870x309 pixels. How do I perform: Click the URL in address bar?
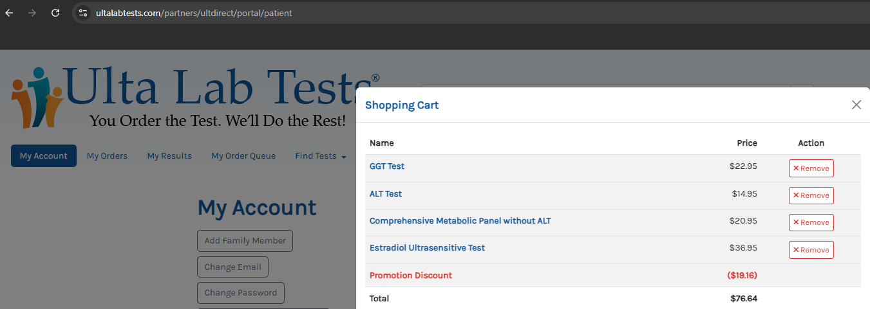(193, 13)
